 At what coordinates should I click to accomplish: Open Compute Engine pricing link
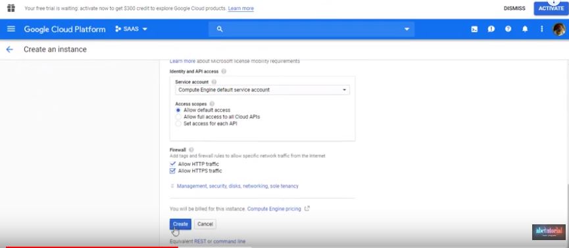(274, 209)
